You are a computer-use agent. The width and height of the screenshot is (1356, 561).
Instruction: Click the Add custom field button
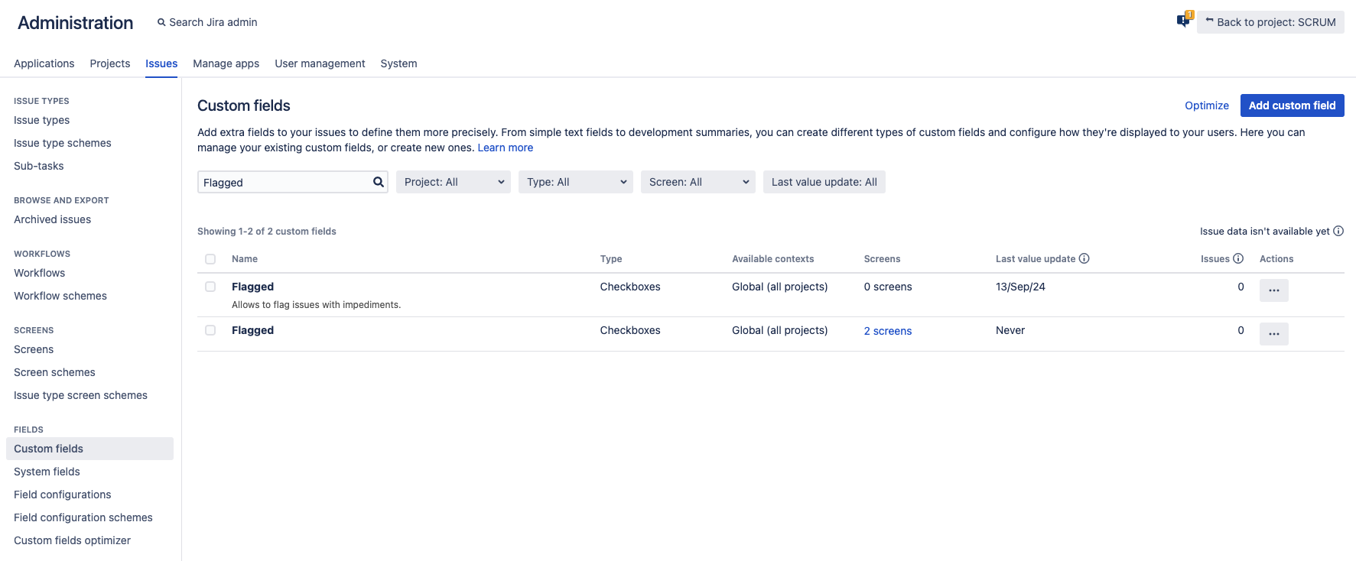[1292, 105]
